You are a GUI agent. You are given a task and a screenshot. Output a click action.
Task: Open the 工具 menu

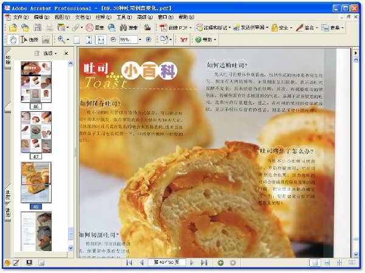pyautogui.click(x=124, y=17)
